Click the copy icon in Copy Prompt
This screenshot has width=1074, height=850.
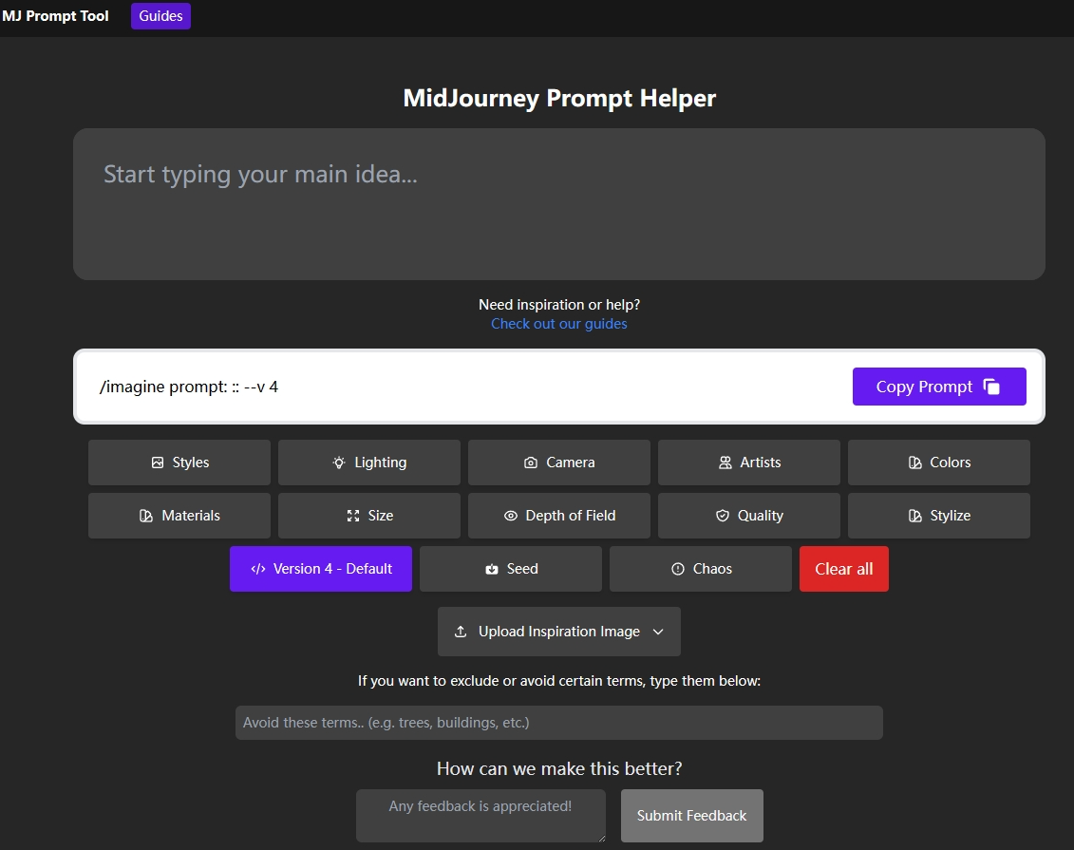point(991,387)
